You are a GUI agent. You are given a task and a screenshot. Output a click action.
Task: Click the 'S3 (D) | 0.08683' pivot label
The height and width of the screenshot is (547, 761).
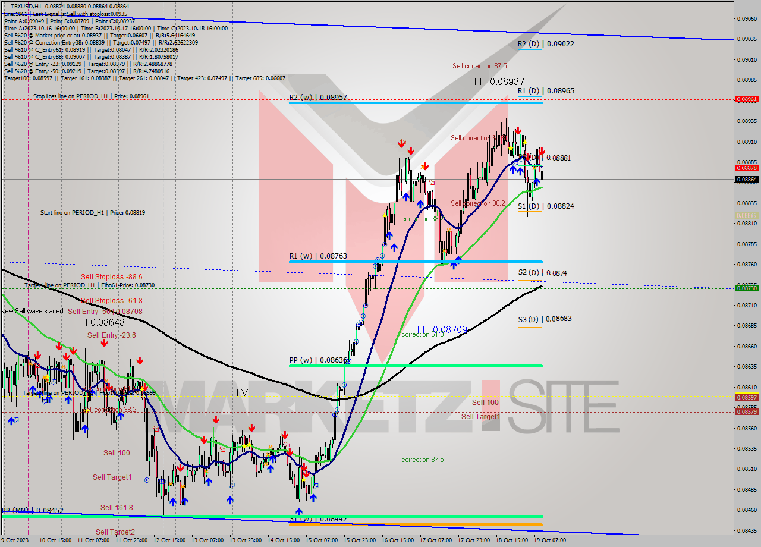tap(545, 319)
